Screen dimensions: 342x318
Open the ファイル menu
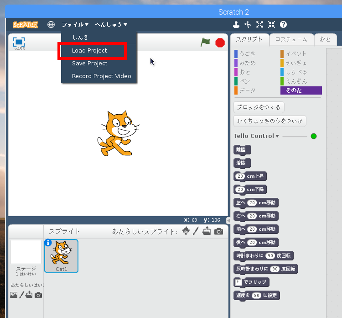pyautogui.click(x=75, y=25)
